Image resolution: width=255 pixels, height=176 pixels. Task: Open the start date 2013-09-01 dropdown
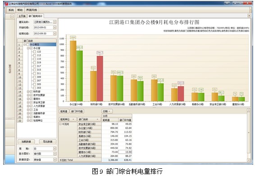(x=55, y=28)
